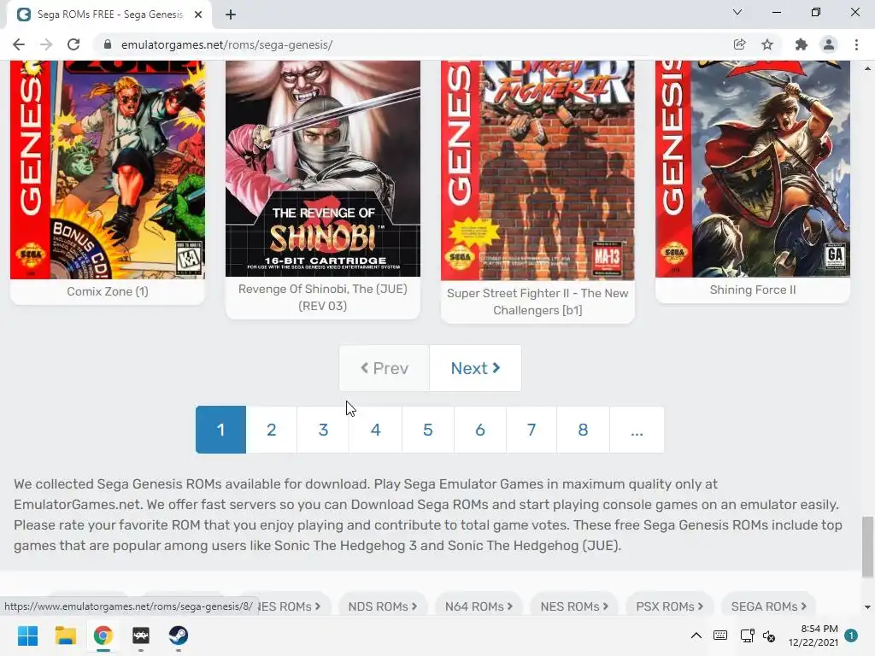
Task: Open a new tab with plus button
Action: (231, 15)
